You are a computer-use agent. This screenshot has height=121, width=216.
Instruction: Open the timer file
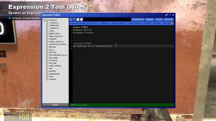[x=51, y=77]
